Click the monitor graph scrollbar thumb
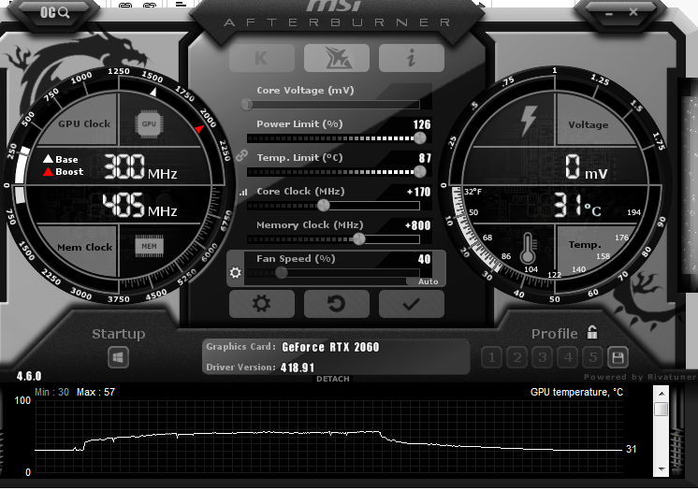Viewport: 698px width, 490px height. coord(662,409)
